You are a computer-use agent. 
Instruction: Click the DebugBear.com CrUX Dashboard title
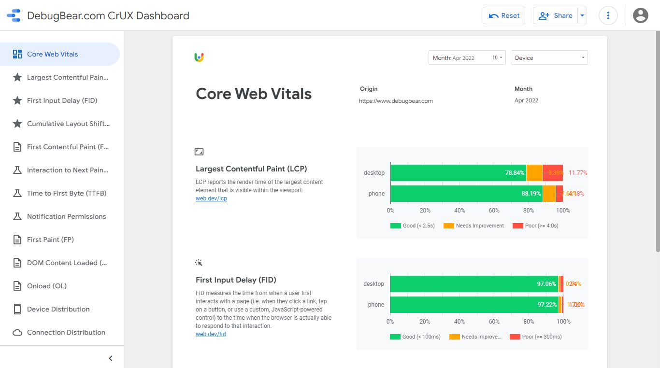point(108,15)
